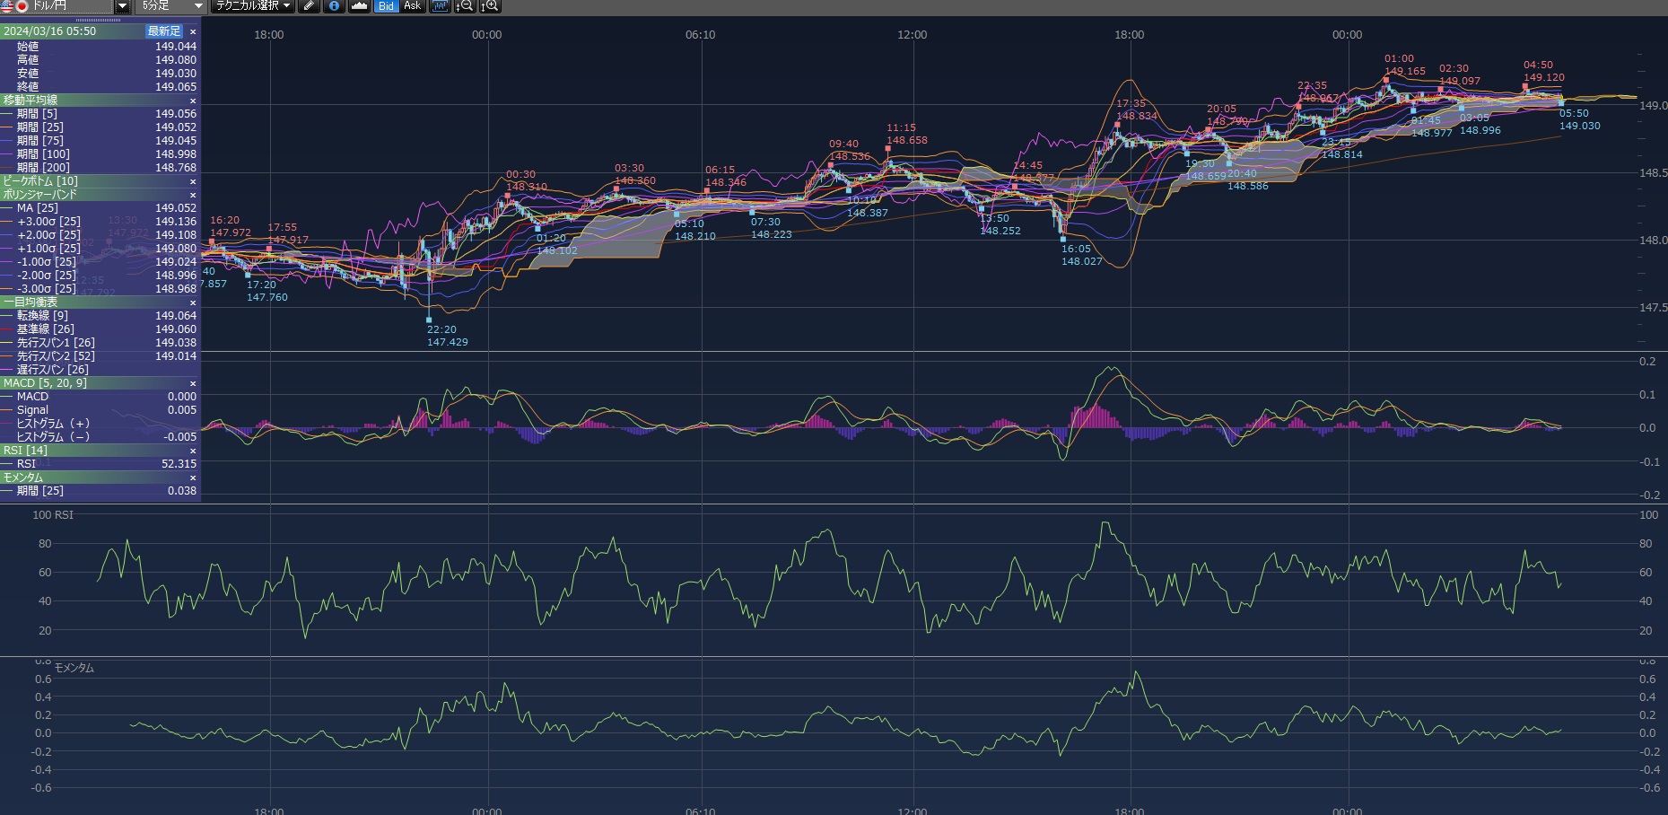Screen dimensions: 1668x815
Task: Select the pencil drawing tool icon
Action: [309, 6]
